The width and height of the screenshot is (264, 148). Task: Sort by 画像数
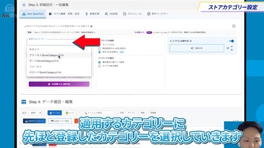coord(153,113)
